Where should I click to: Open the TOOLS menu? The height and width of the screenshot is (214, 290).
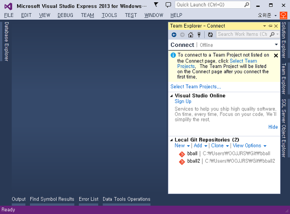pyautogui.click(x=110, y=15)
